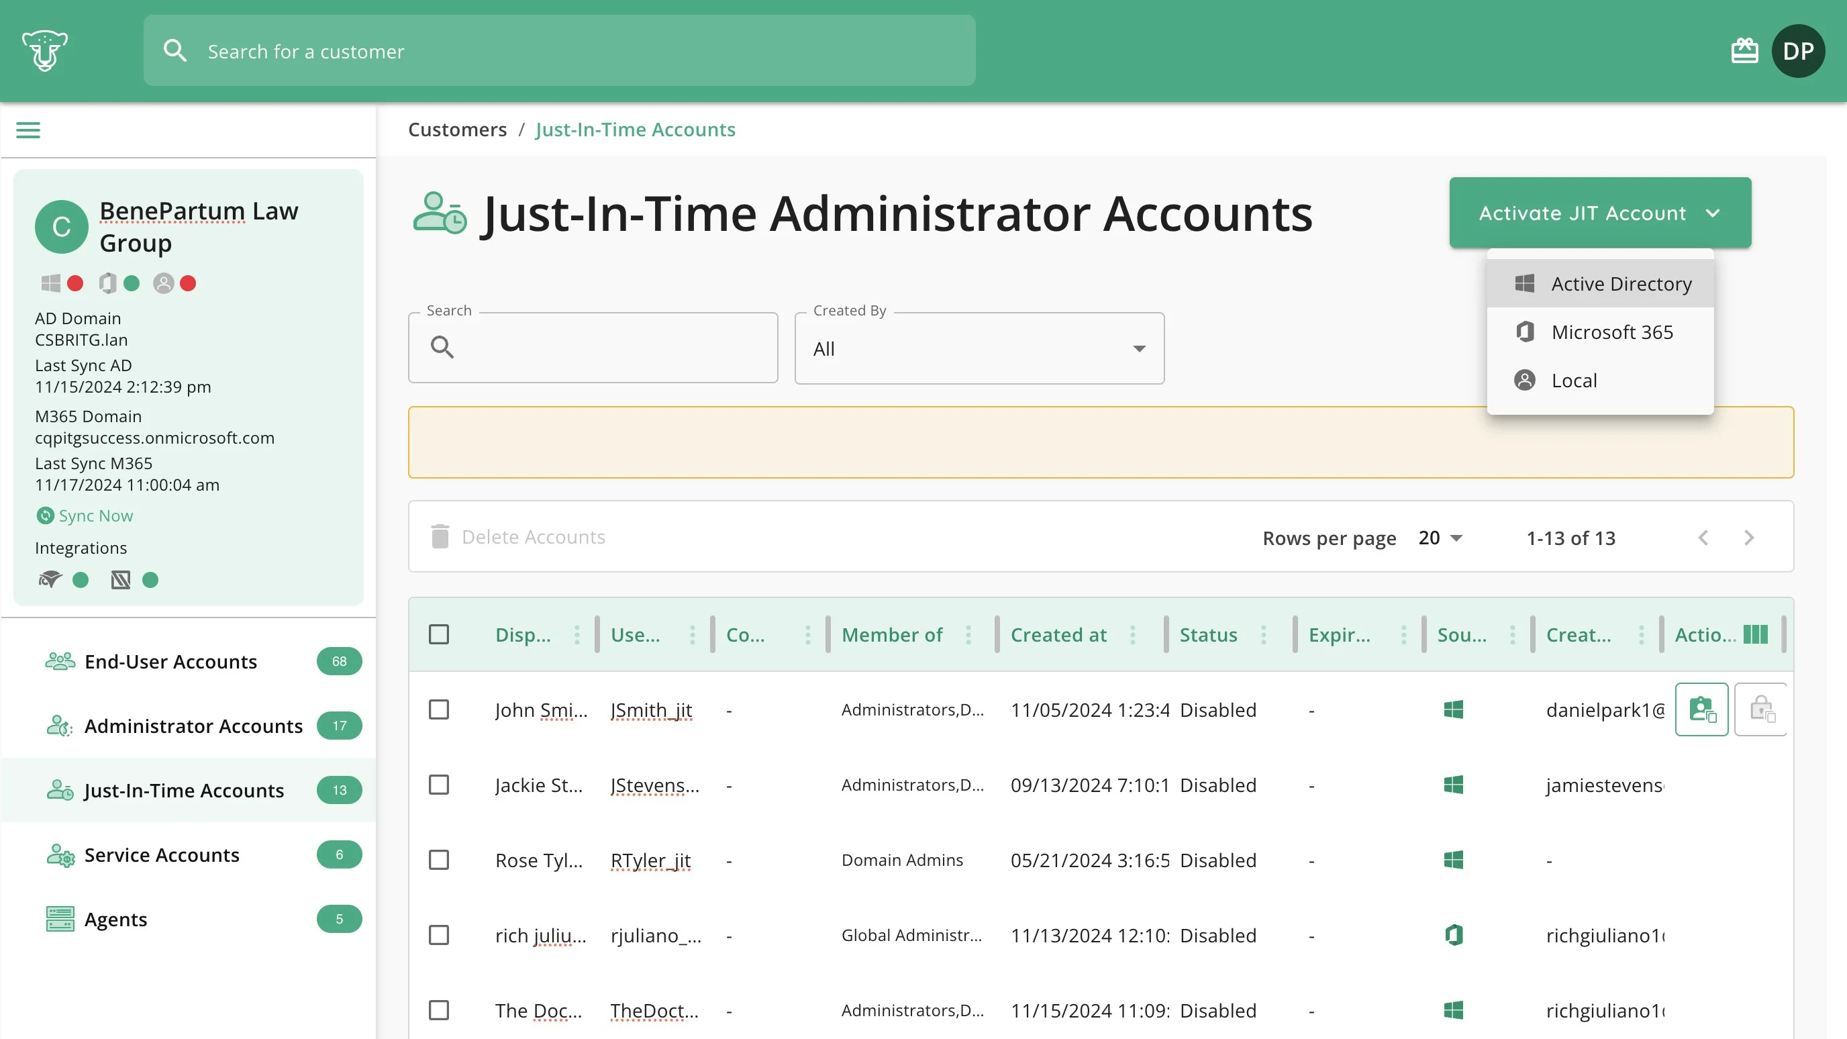
Task: Open End-User Accounts in the sidebar
Action: coord(189,661)
